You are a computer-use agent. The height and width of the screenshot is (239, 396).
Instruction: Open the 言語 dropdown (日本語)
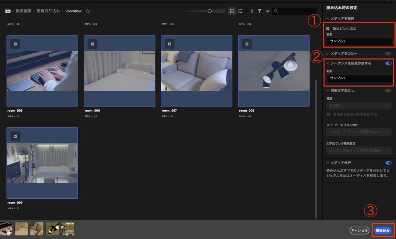359,106
